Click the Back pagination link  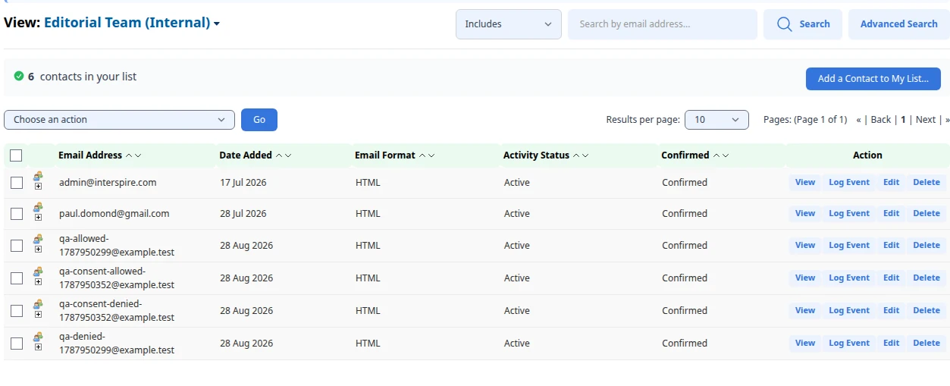(880, 120)
